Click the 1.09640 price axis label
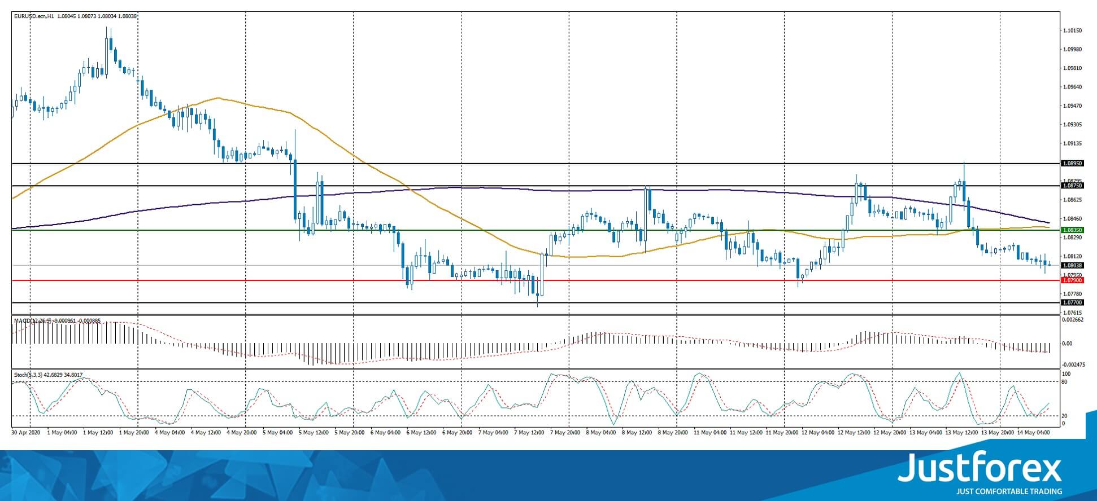1097x501 pixels. coord(1072,87)
